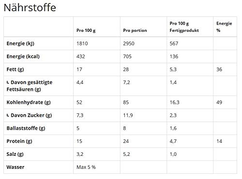The width and height of the screenshot is (242, 179).
Task: Select the Kohlenhydrate (g) row label
Action: (x=29, y=102)
